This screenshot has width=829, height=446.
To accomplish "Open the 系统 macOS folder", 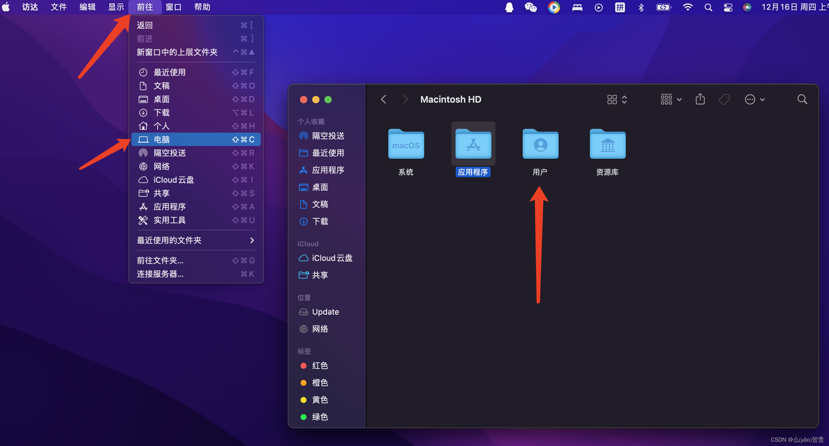I will coord(406,144).
